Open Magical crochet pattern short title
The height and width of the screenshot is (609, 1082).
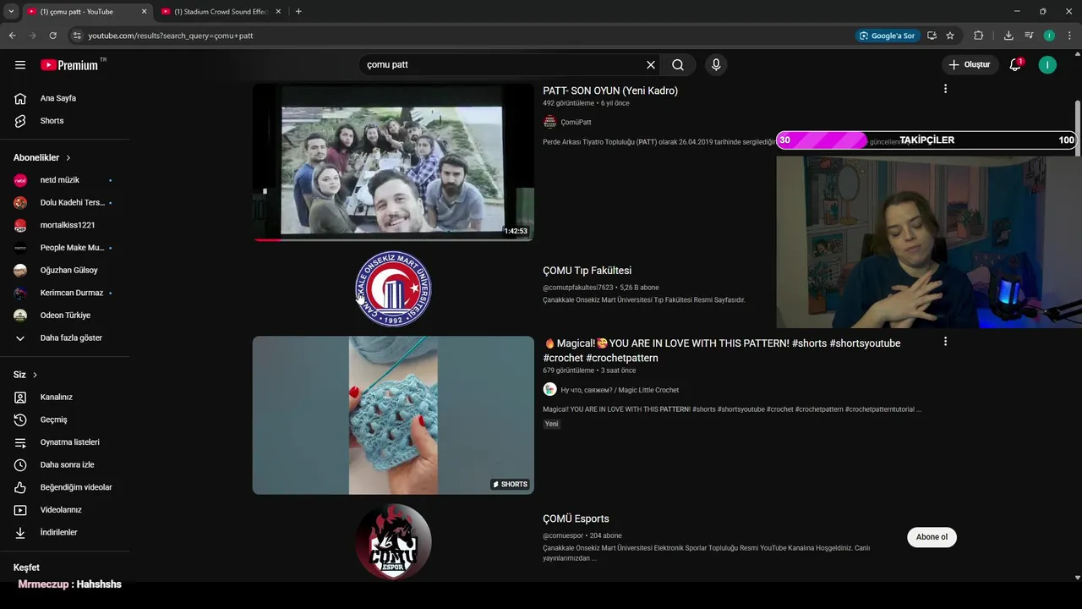tap(722, 350)
